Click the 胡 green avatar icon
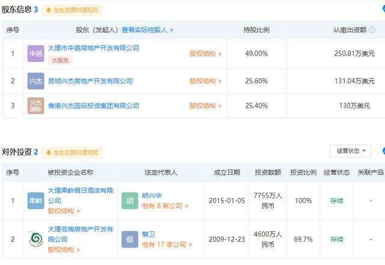Screen dimensions: 385x265 130,201
